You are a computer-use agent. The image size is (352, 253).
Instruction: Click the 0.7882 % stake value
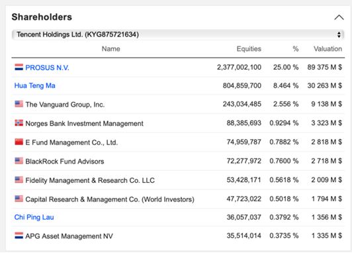285,142
